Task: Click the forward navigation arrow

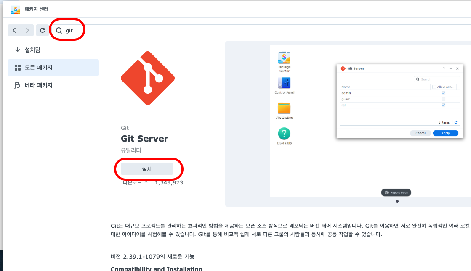Action: 27,30
